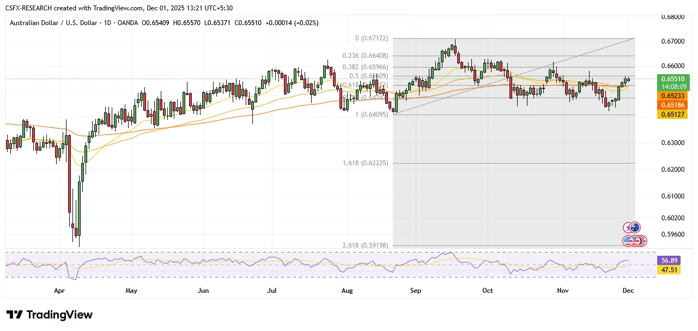Click the OANDA data source label
Image resolution: width=698 pixels, height=331 pixels.
coord(125,23)
